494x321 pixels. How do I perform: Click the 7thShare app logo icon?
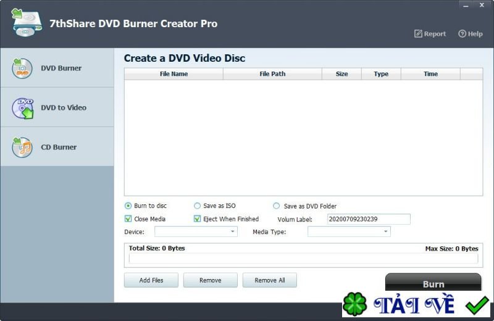(x=27, y=22)
